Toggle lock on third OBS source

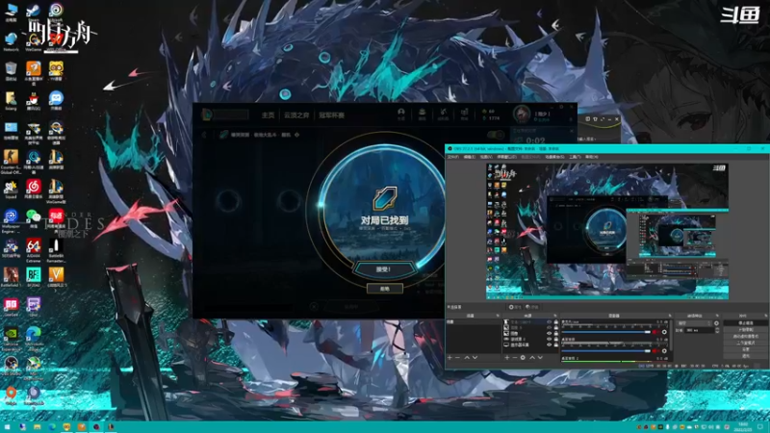click(x=556, y=333)
